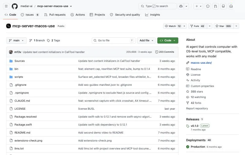Image resolution: width=245 pixels, height=155 pixels.
Task: Select the Code tab
Action: [x=10, y=15]
